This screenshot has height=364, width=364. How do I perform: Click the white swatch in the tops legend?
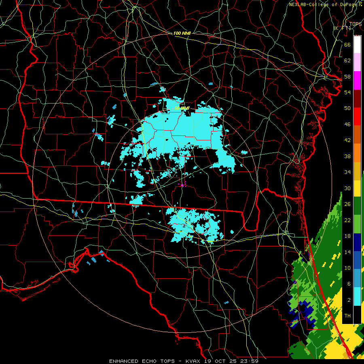[357, 44]
